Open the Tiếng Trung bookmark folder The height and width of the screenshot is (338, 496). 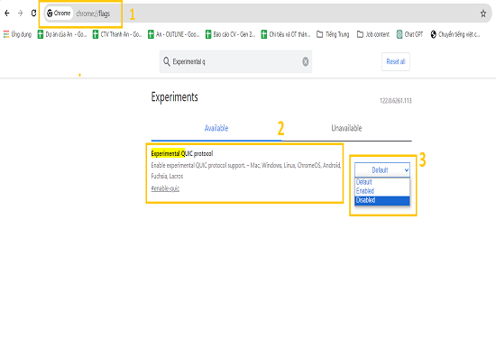click(333, 34)
